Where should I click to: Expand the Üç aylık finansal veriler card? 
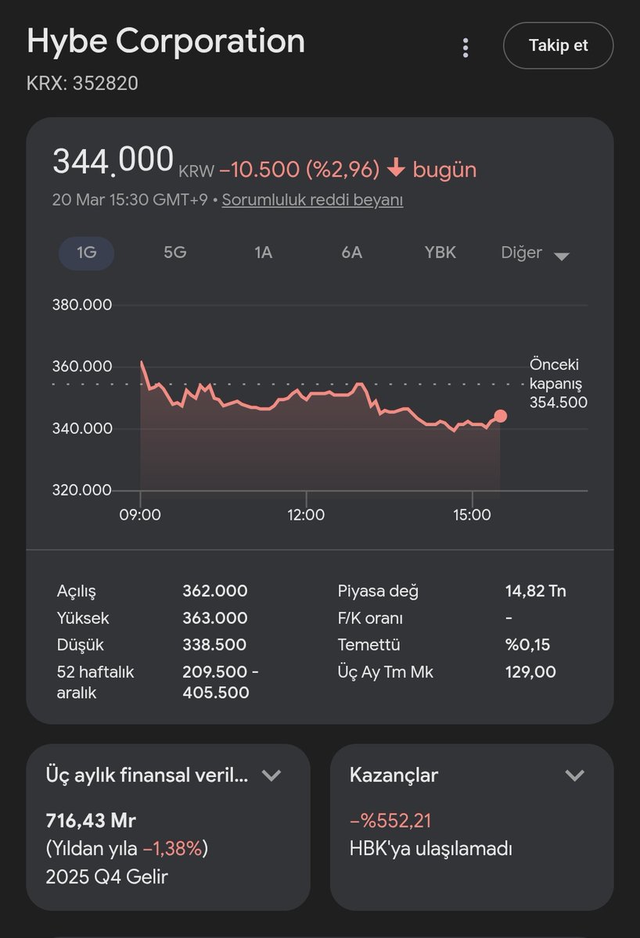click(271, 775)
